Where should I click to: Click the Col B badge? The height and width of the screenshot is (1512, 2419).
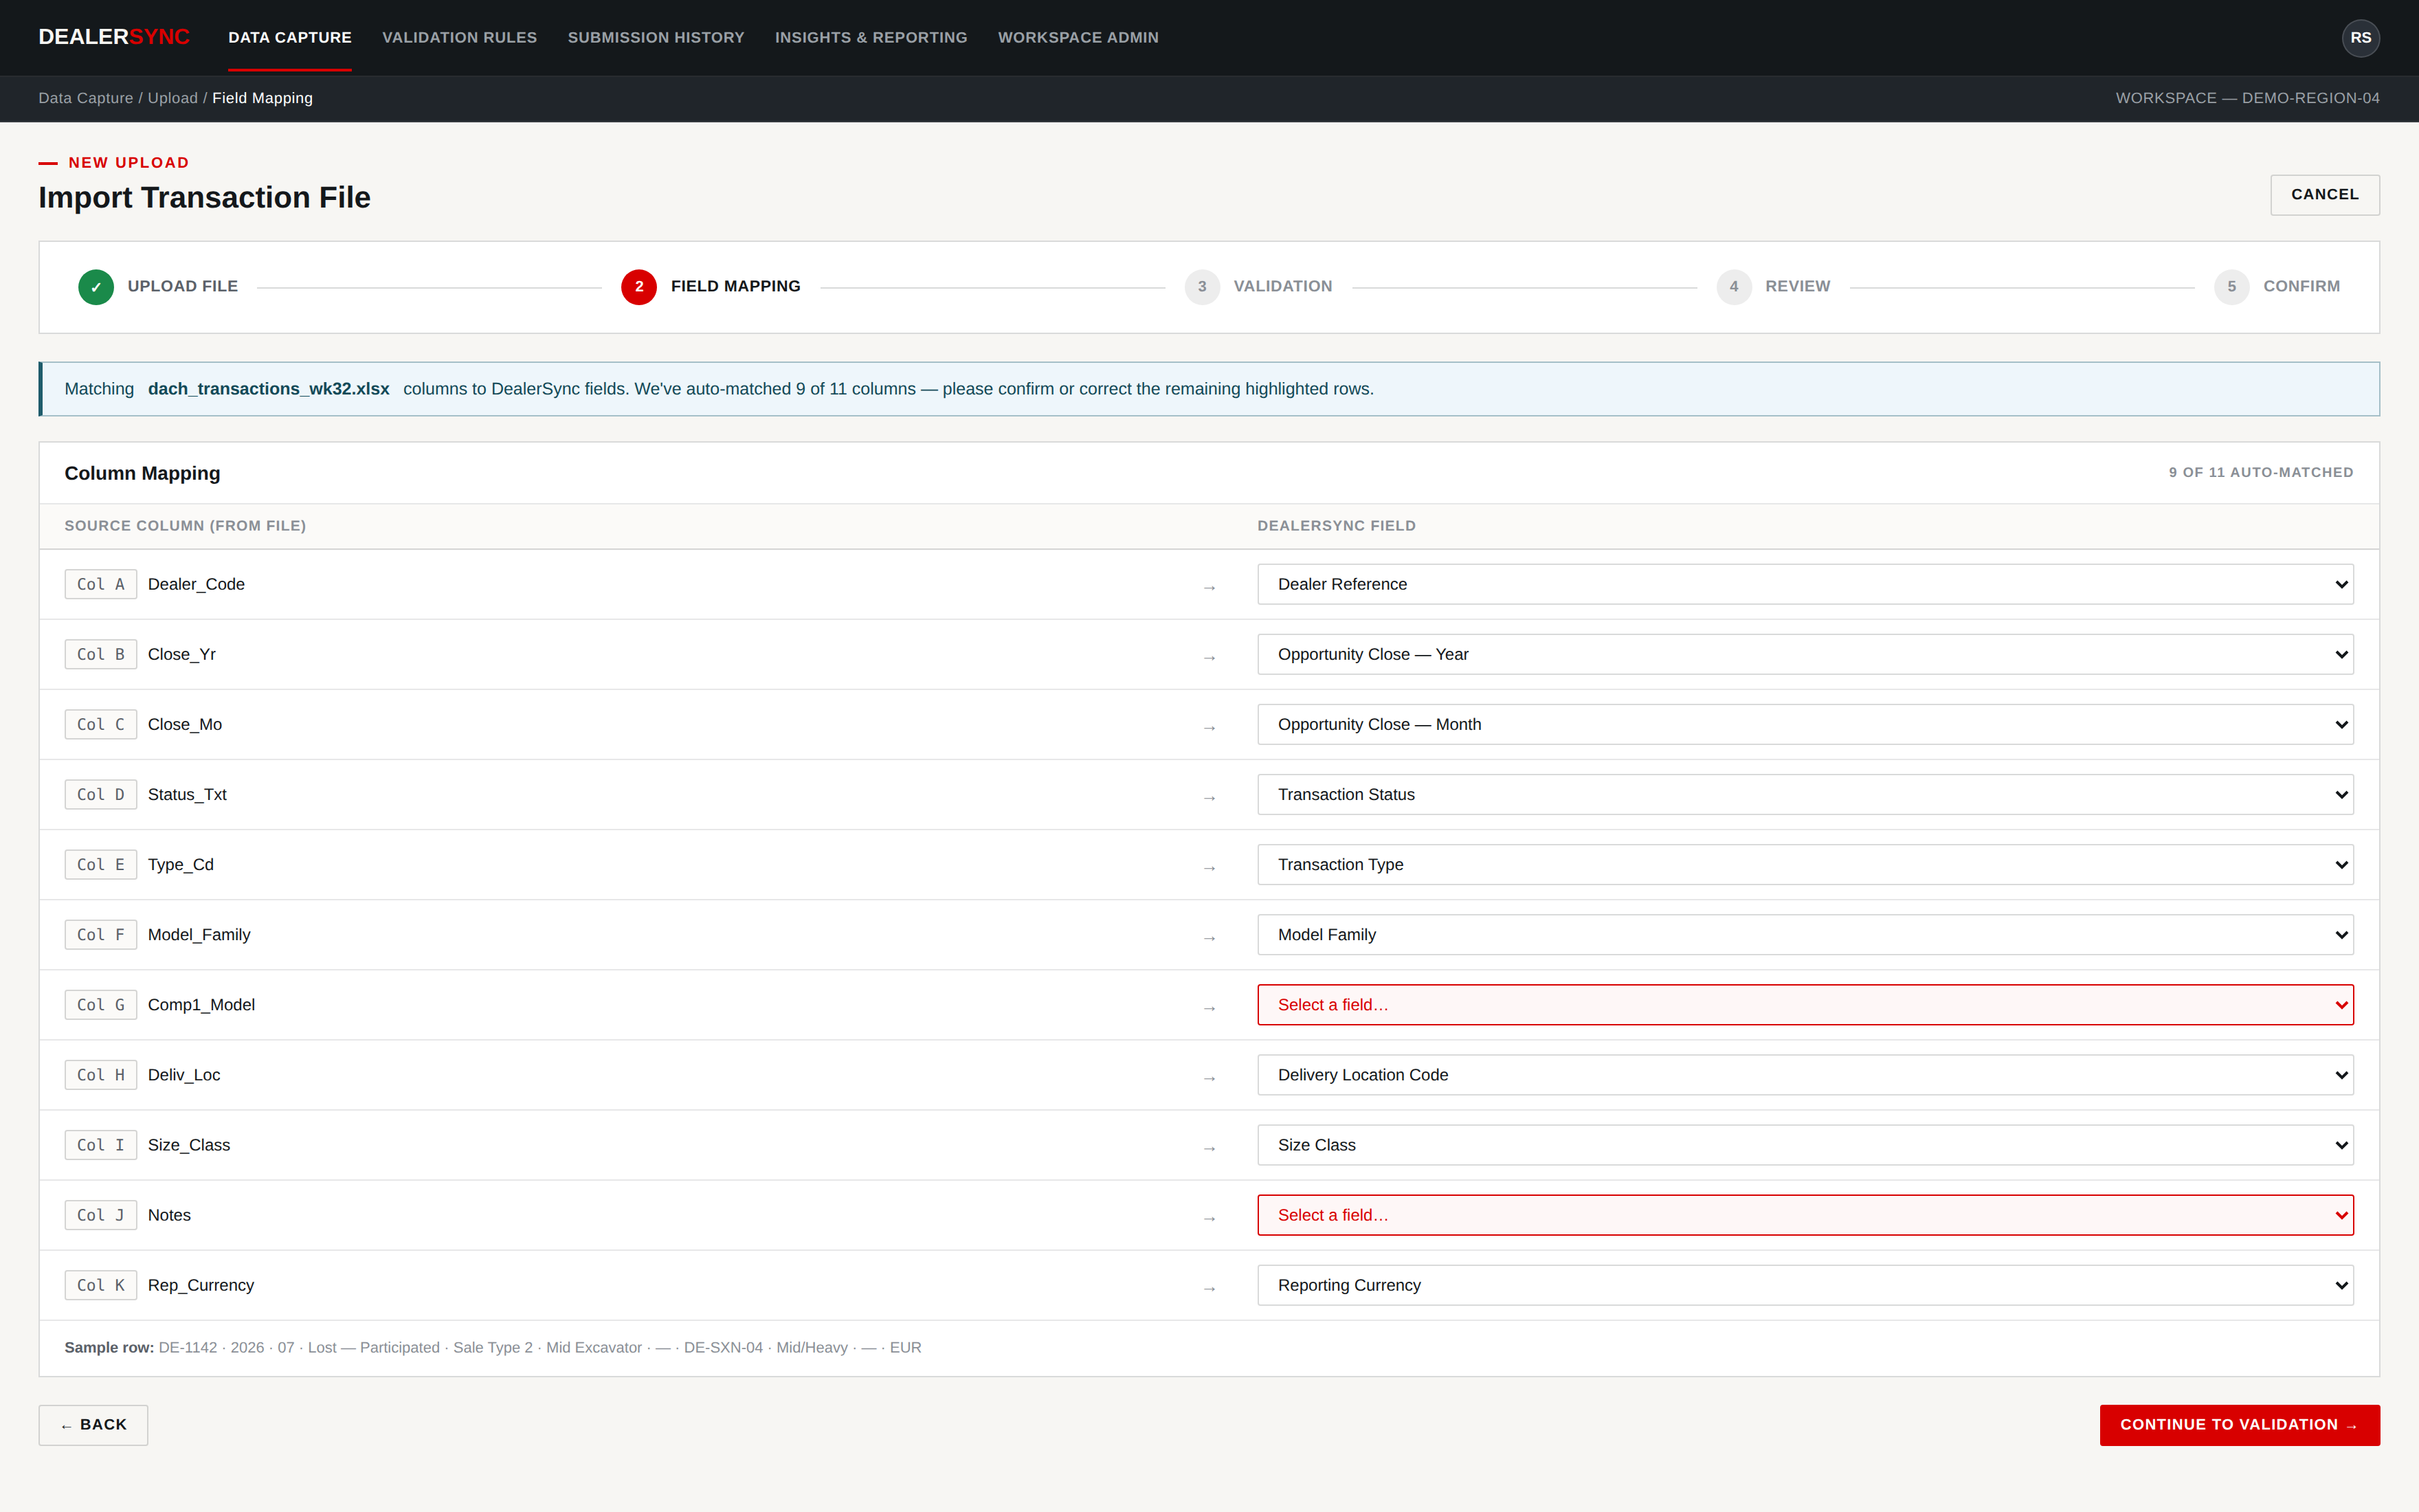(101, 654)
